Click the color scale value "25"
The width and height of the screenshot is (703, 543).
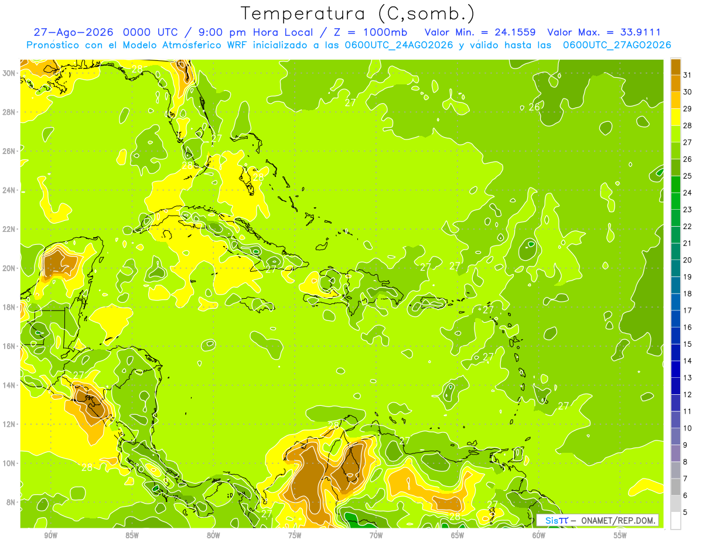688,176
